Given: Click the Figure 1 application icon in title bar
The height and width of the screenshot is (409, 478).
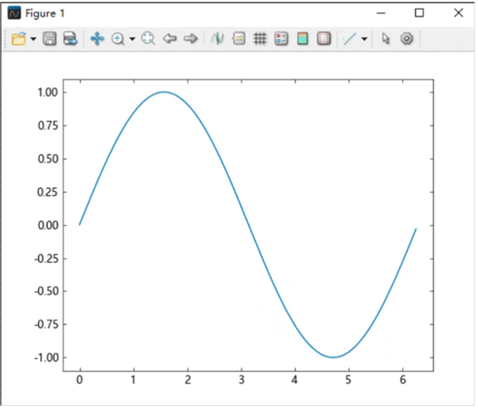Looking at the screenshot, I should click(x=15, y=14).
